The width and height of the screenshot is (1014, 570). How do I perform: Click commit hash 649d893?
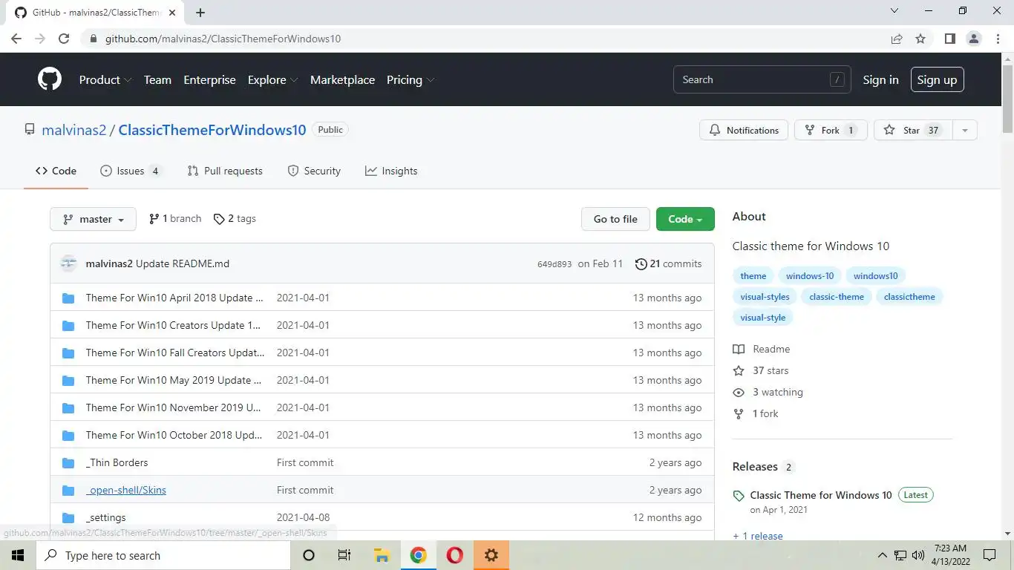pyautogui.click(x=555, y=264)
